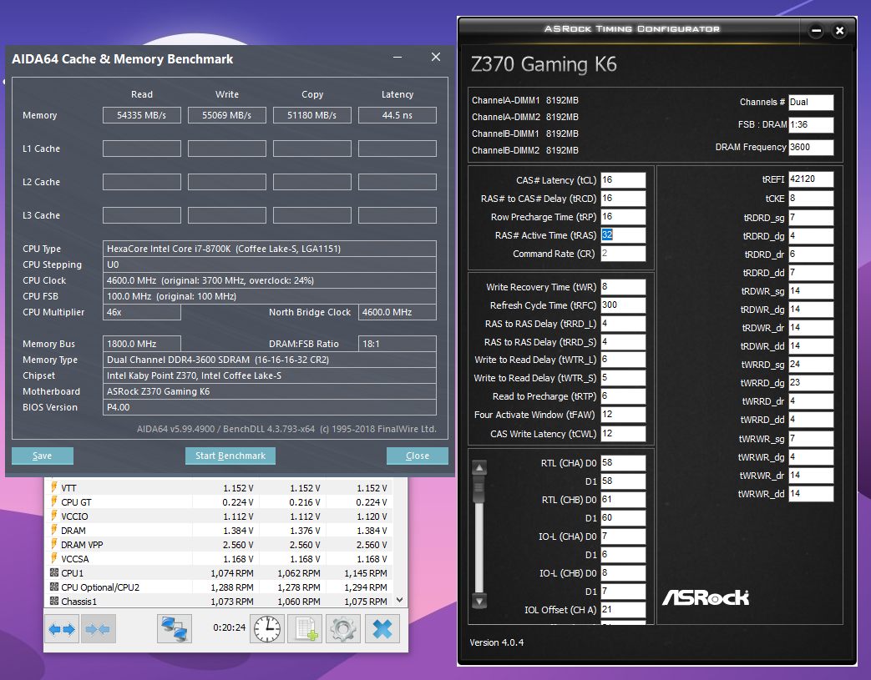Close the AIDA64 benchmark window with X

(x=436, y=58)
